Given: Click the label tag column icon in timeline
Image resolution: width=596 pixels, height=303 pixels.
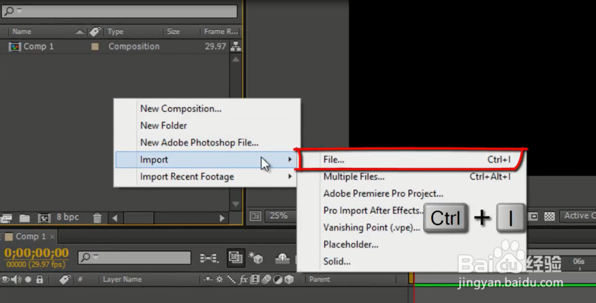Looking at the screenshot, I should point(64,279).
